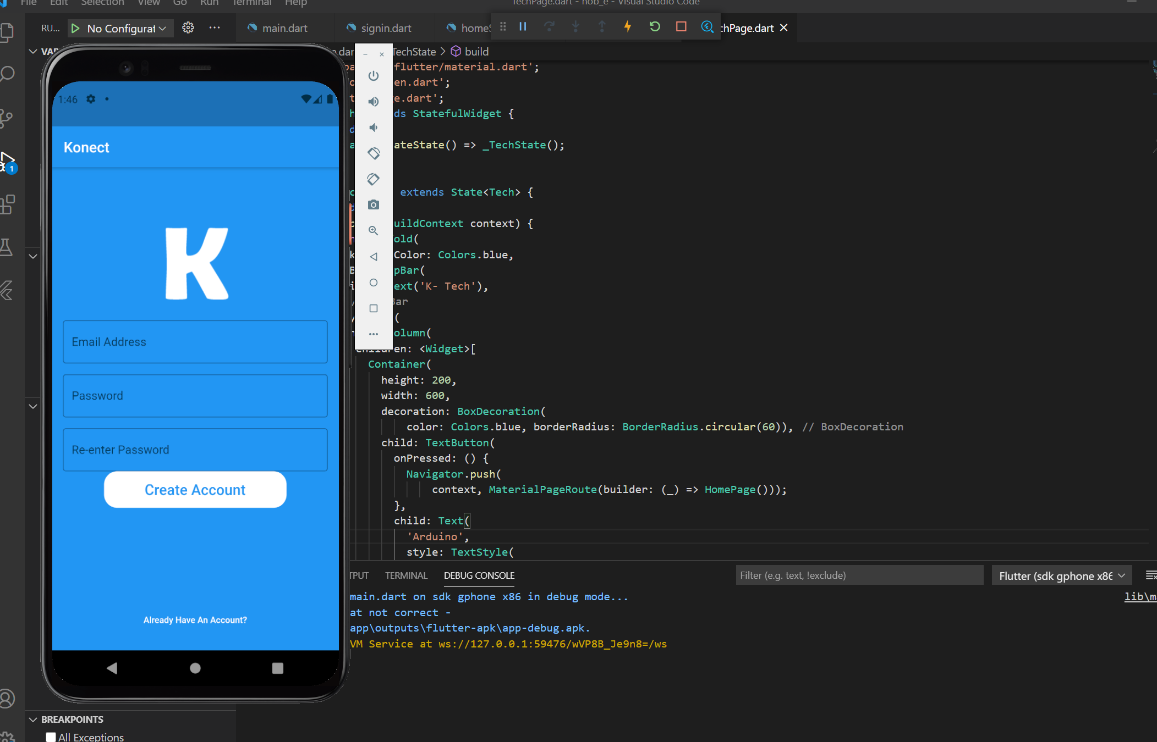Image resolution: width=1157 pixels, height=742 pixels.
Task: Open the Widget Inspector from debug toolbar
Action: pyautogui.click(x=707, y=26)
